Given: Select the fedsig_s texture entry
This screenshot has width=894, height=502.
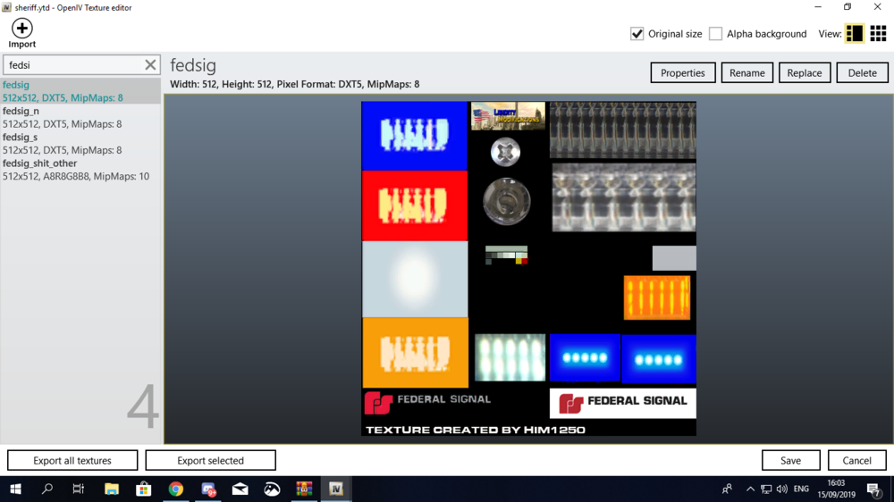Looking at the screenshot, I should (80, 144).
